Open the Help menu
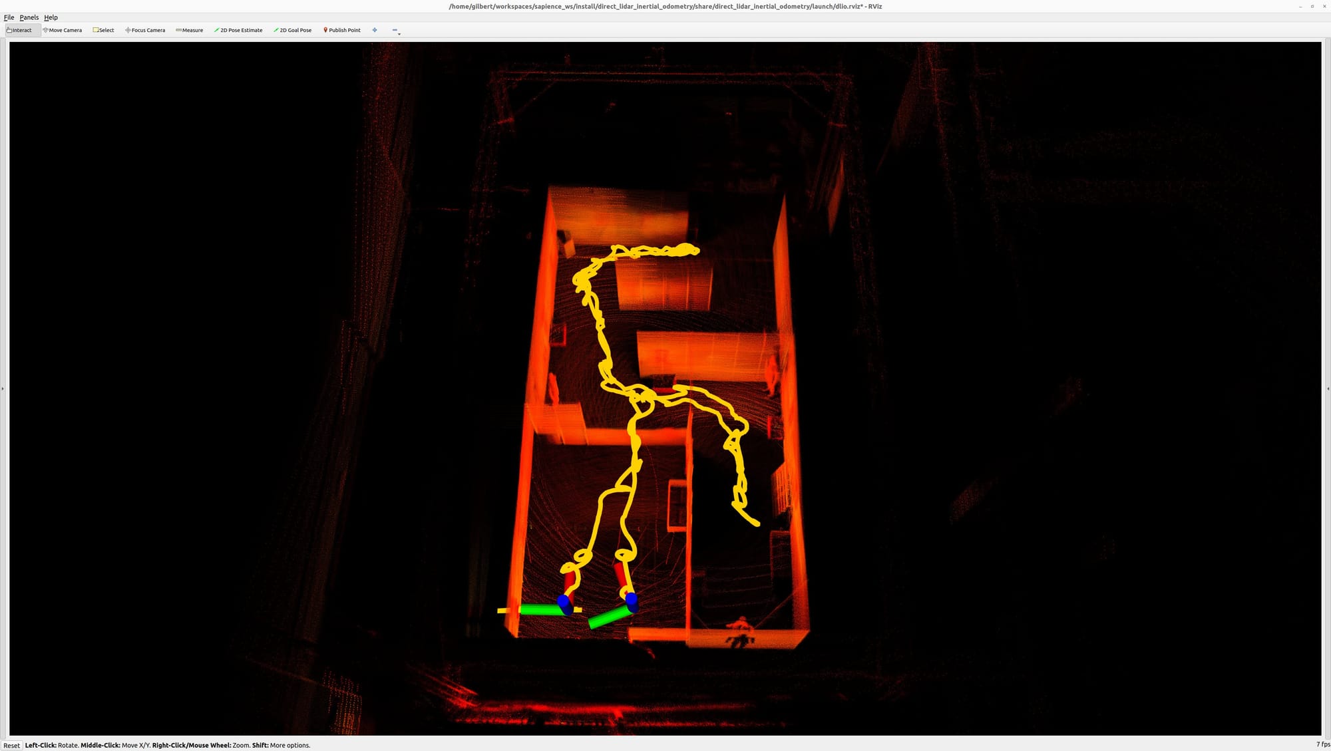The image size is (1331, 751). click(x=51, y=17)
